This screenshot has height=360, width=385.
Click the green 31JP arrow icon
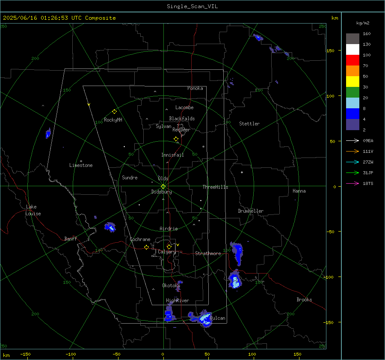point(352,173)
